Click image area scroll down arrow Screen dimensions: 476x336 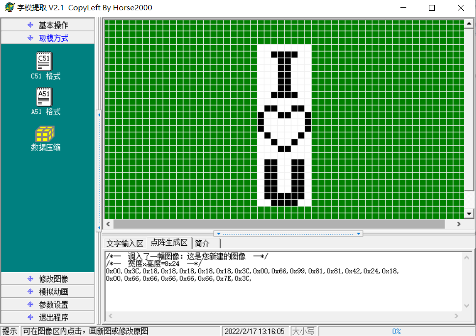[469, 214]
